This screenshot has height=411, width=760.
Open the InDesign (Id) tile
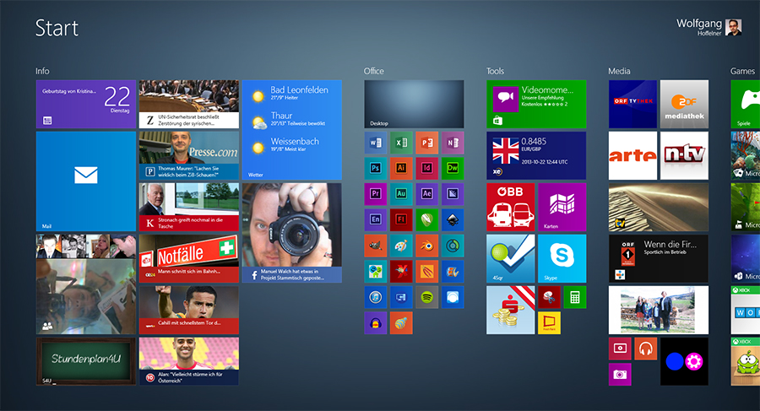pyautogui.click(x=427, y=168)
